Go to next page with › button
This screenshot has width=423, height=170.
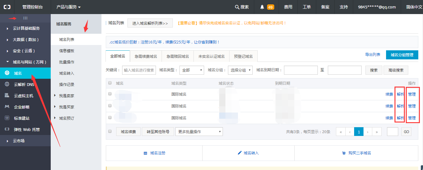pyautogui.click(x=368, y=132)
